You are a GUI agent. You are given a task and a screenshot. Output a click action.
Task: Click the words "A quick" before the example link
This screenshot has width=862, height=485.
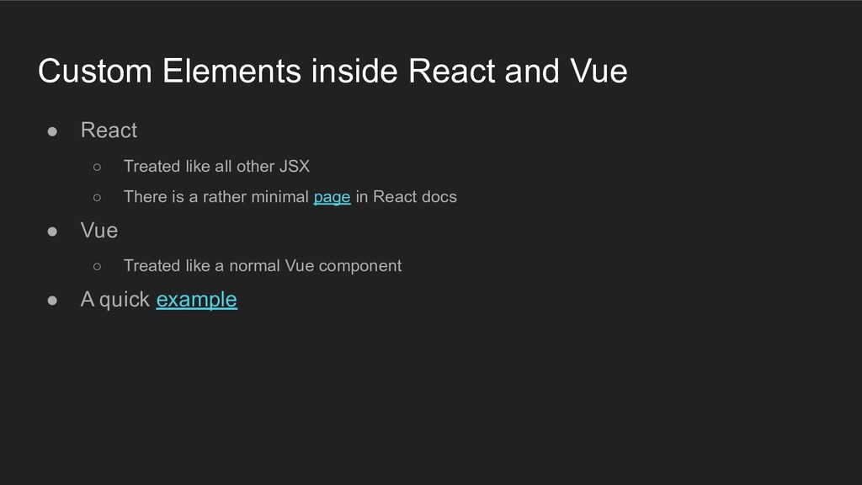tap(114, 300)
